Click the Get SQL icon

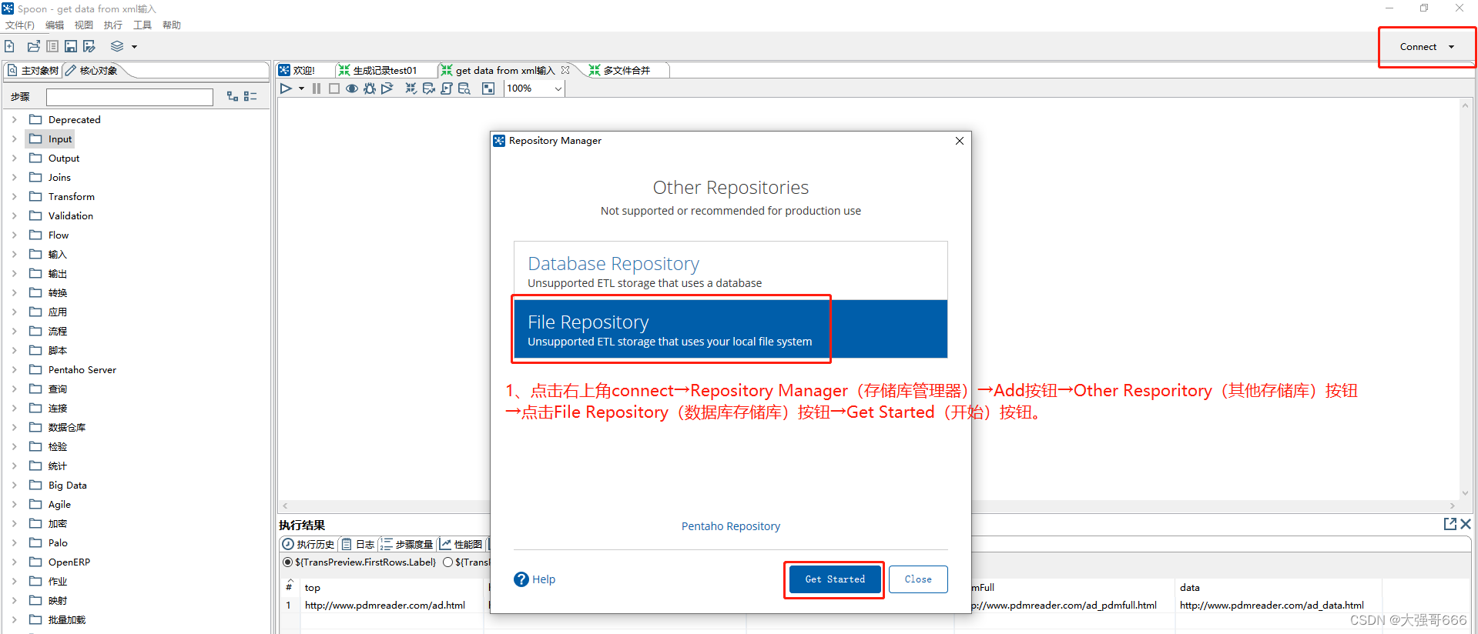click(x=447, y=88)
